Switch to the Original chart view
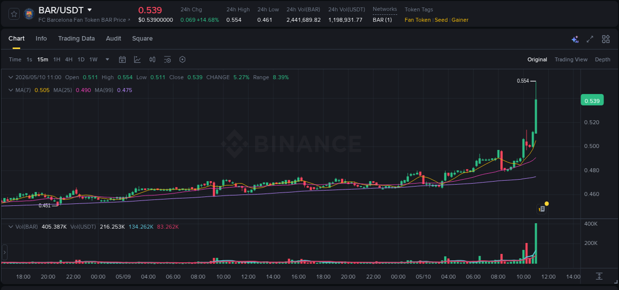 point(537,59)
